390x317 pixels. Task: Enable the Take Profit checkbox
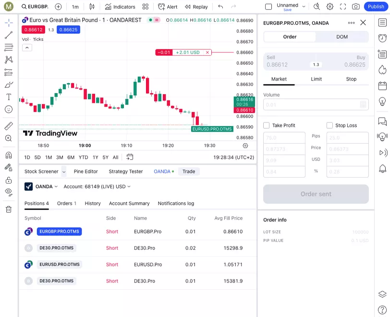pyautogui.click(x=266, y=125)
